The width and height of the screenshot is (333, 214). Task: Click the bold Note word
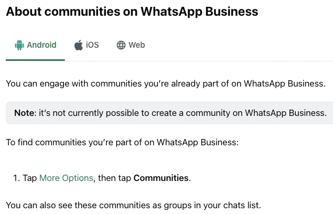pos(24,113)
